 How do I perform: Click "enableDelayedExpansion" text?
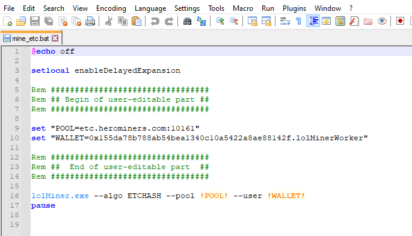click(x=128, y=70)
